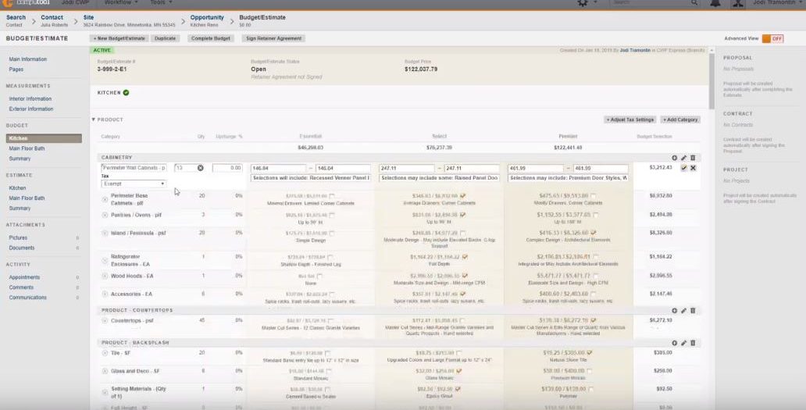Click the Add Category button
The image size is (806, 410).
(680, 119)
